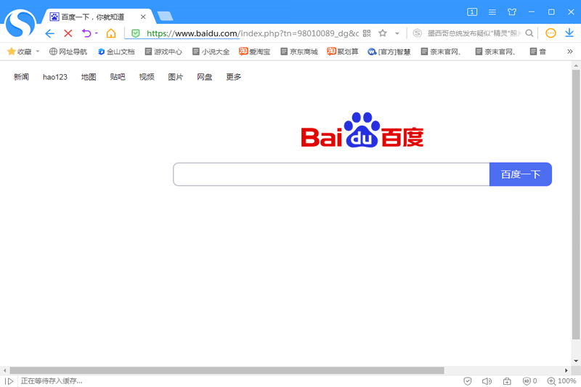Click the 百度一下 search button
This screenshot has width=581, height=387.
pyautogui.click(x=521, y=174)
